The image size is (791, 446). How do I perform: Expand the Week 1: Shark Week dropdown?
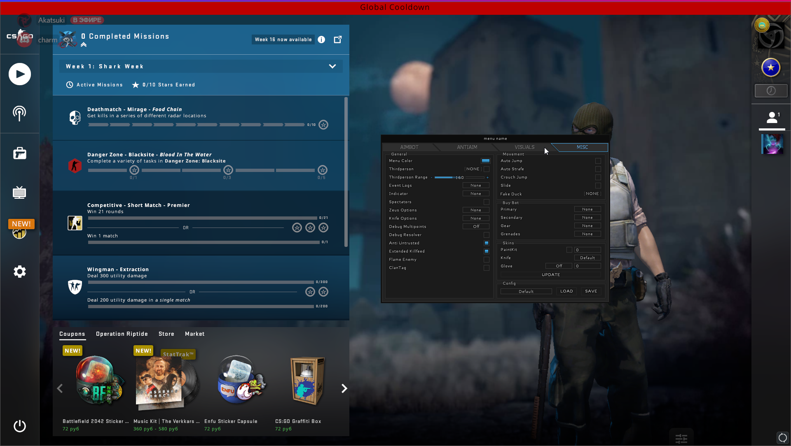tap(332, 66)
